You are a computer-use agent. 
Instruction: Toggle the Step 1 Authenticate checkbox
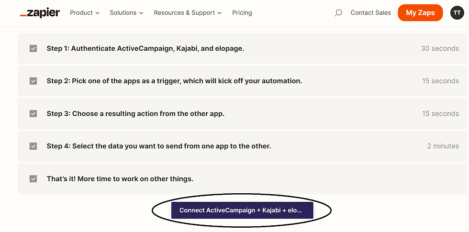click(33, 48)
